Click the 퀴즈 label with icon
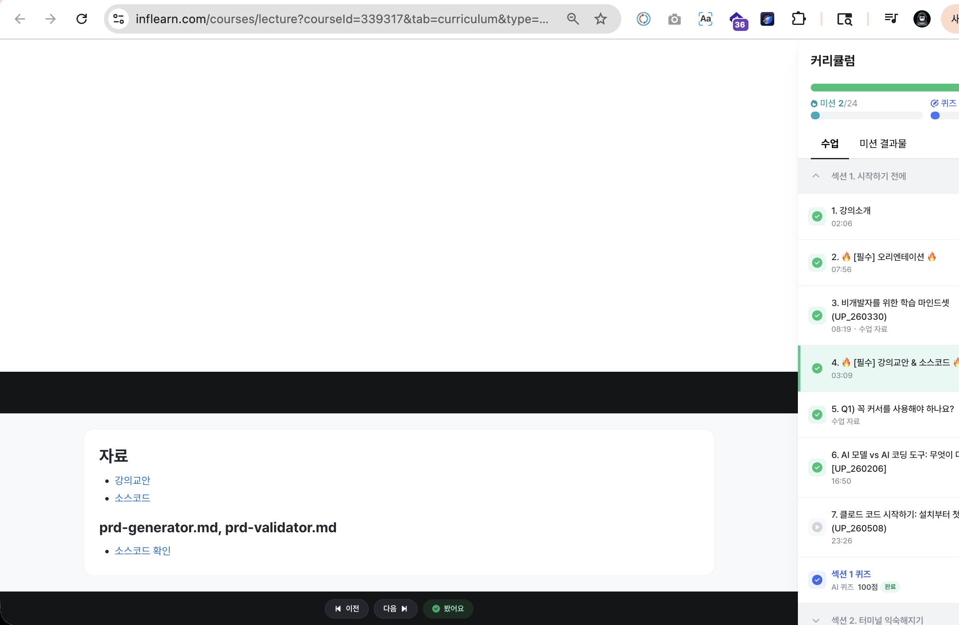Image resolution: width=959 pixels, height=625 pixels. 944,103
